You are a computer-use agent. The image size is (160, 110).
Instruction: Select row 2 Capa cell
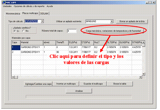[16, 52]
